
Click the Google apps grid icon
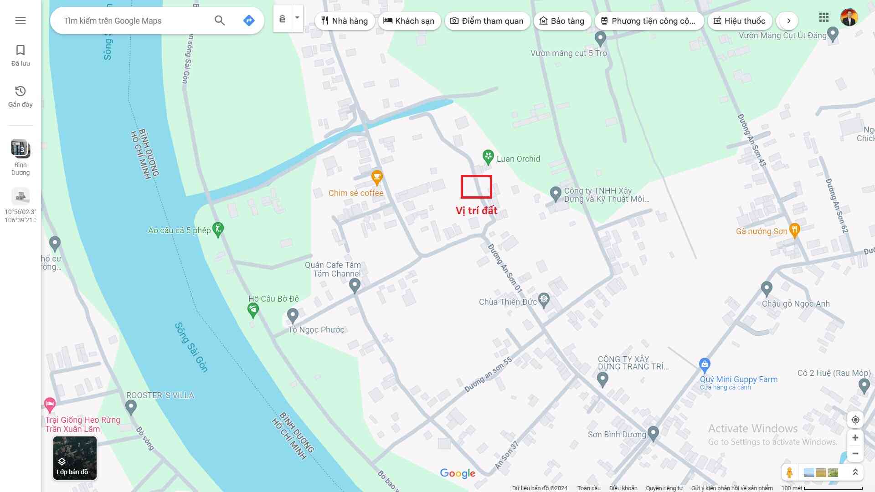coord(824,18)
